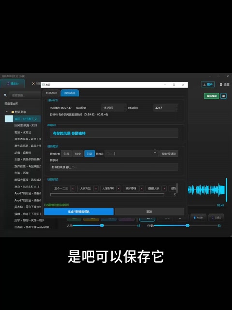Adjust the 人声 vocal volume slider
232x310 pixels.
tap(104, 225)
